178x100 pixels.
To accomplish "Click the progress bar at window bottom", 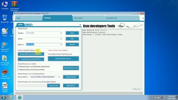I will (79, 93).
